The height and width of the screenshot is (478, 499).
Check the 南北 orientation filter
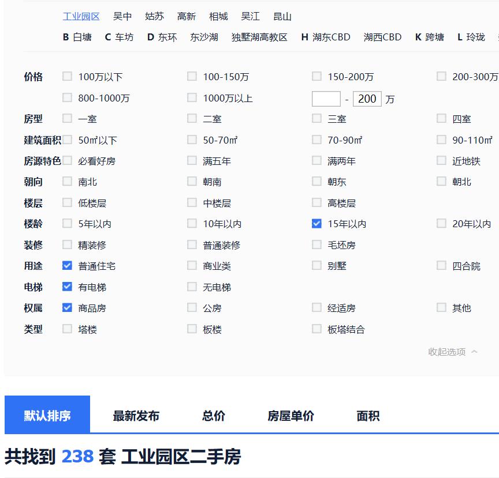coord(67,181)
